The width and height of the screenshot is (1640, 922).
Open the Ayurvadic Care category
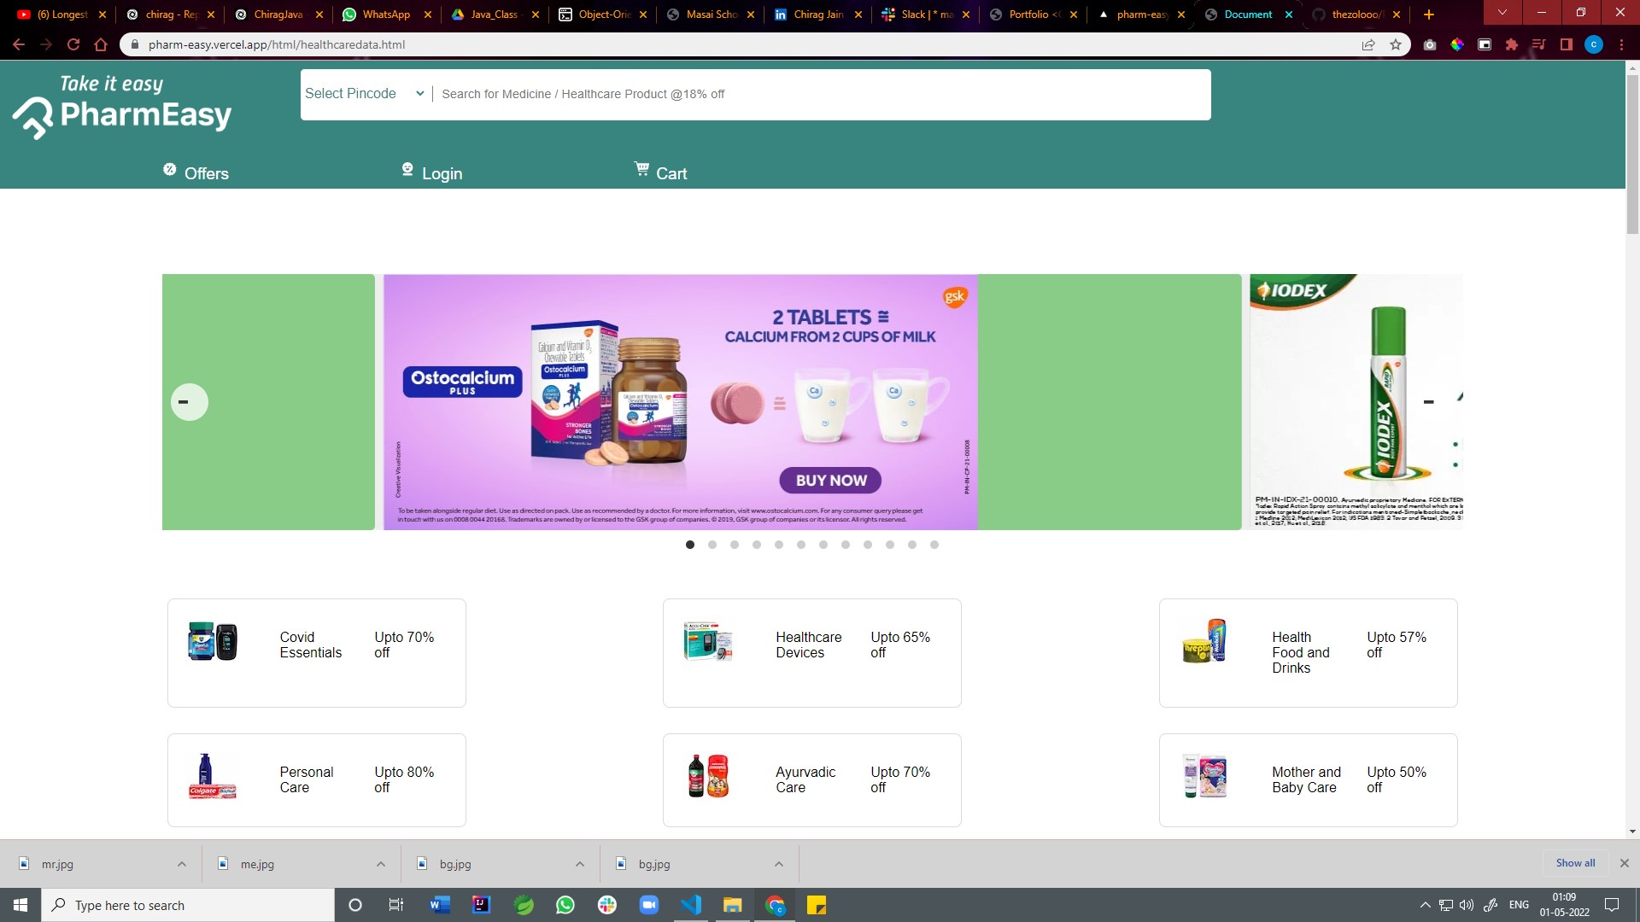pos(812,780)
